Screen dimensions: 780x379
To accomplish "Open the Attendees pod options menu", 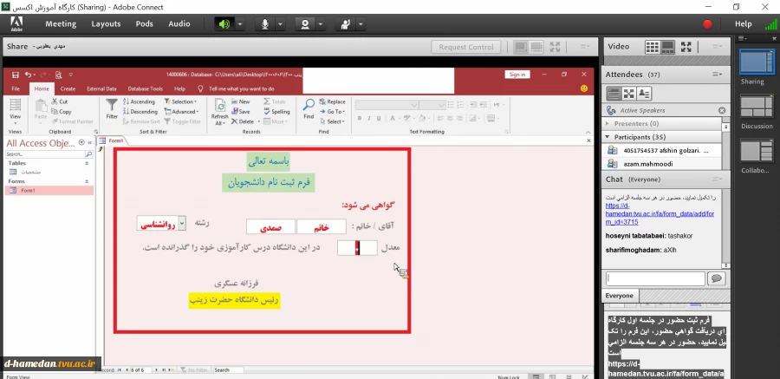I will (x=717, y=75).
